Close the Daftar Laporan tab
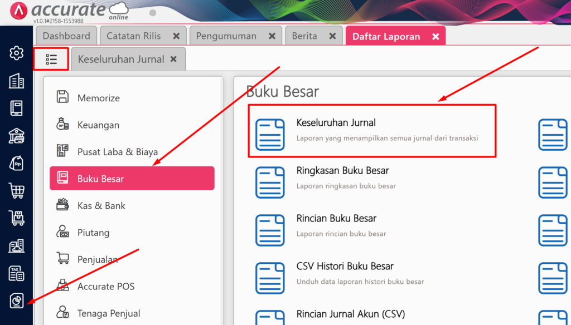571x325 pixels. [435, 36]
